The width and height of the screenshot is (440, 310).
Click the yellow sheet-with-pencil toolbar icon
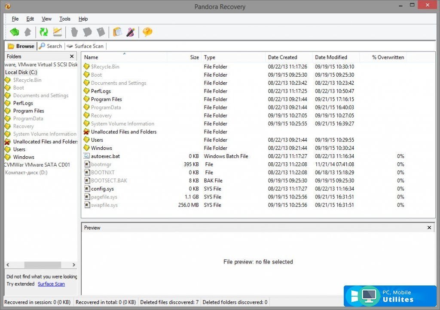[x=57, y=32]
